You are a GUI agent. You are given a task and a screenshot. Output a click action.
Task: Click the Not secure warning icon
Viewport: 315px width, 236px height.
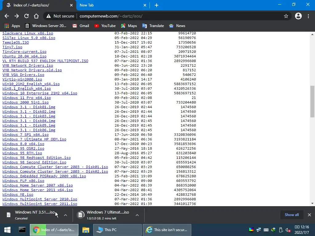48,16
